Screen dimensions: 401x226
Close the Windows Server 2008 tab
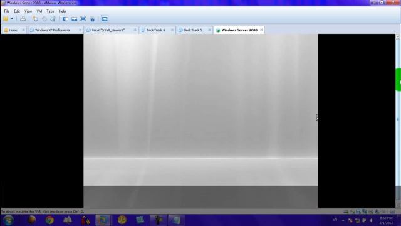pos(261,30)
